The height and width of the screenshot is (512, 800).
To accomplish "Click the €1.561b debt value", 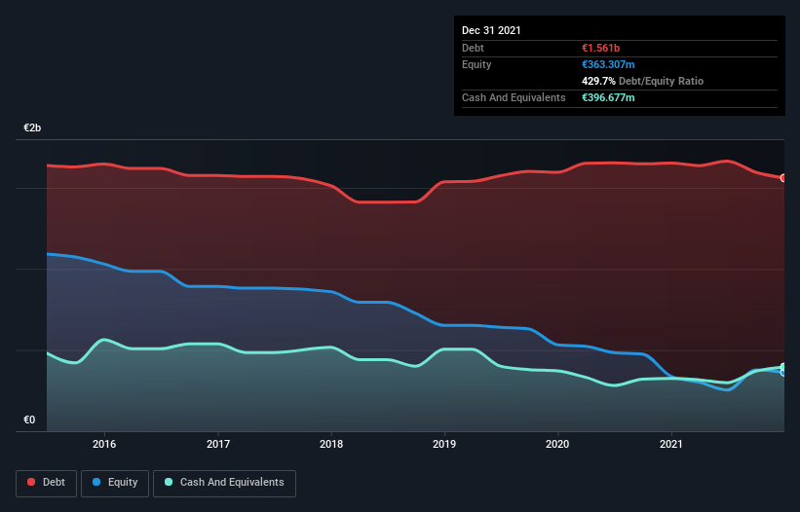I will 600,48.
